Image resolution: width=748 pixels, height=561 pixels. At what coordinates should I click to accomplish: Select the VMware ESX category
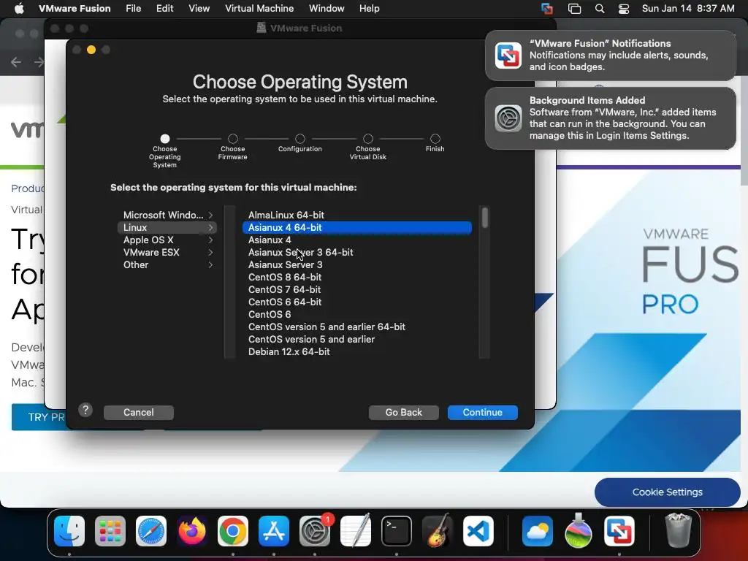pyautogui.click(x=167, y=252)
